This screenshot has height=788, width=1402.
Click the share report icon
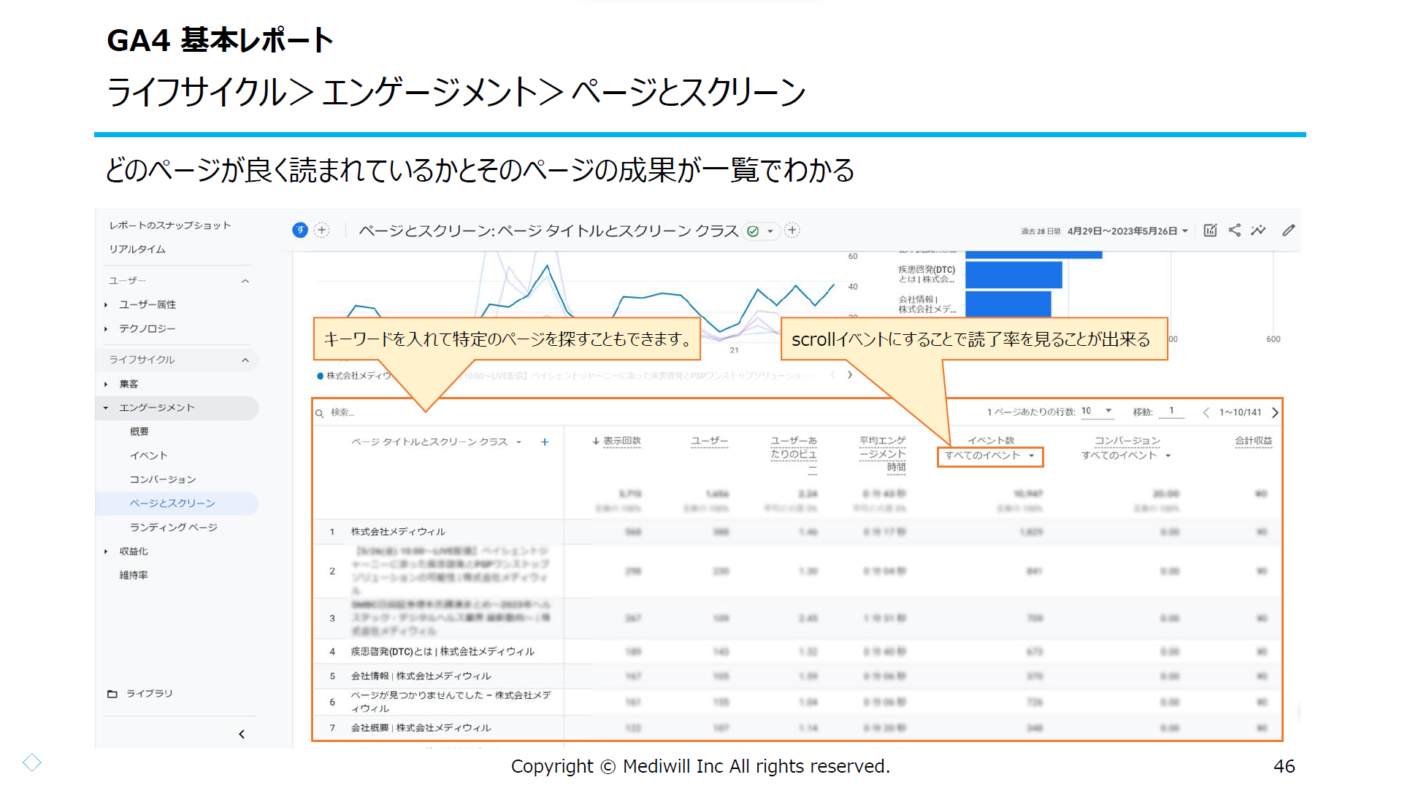(x=1235, y=231)
